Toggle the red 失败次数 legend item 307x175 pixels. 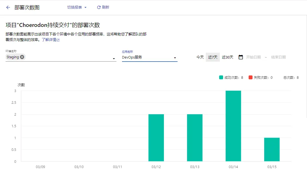pyautogui.click(x=260, y=77)
